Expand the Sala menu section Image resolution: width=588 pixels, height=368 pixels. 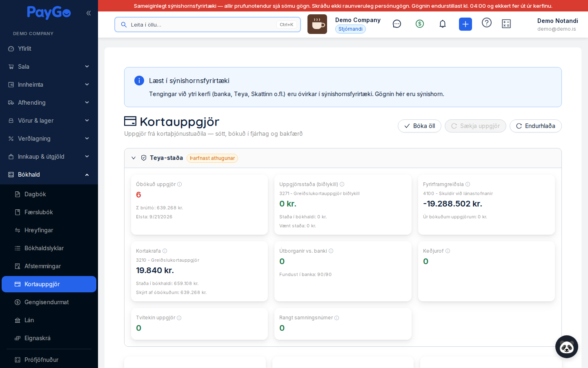(x=49, y=67)
